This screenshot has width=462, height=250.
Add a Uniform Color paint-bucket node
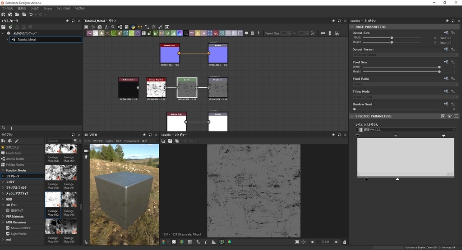tap(216, 33)
